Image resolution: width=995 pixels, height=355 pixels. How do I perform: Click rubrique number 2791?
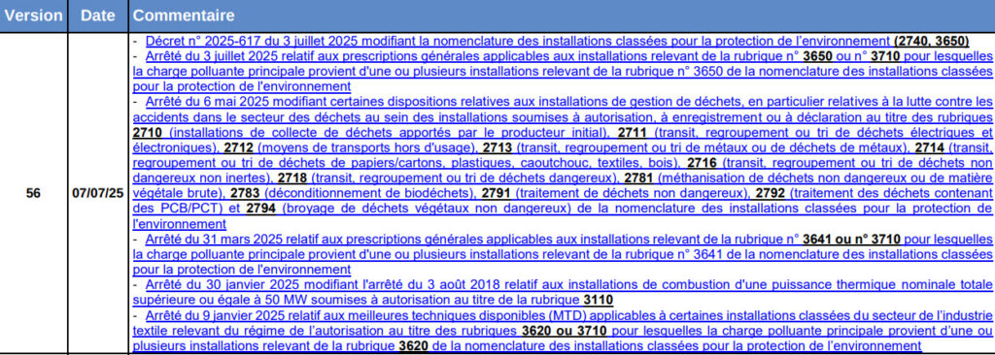pyautogui.click(x=497, y=193)
